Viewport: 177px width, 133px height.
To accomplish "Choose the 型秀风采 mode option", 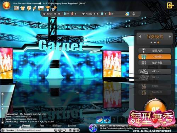I will [x=155, y=51].
